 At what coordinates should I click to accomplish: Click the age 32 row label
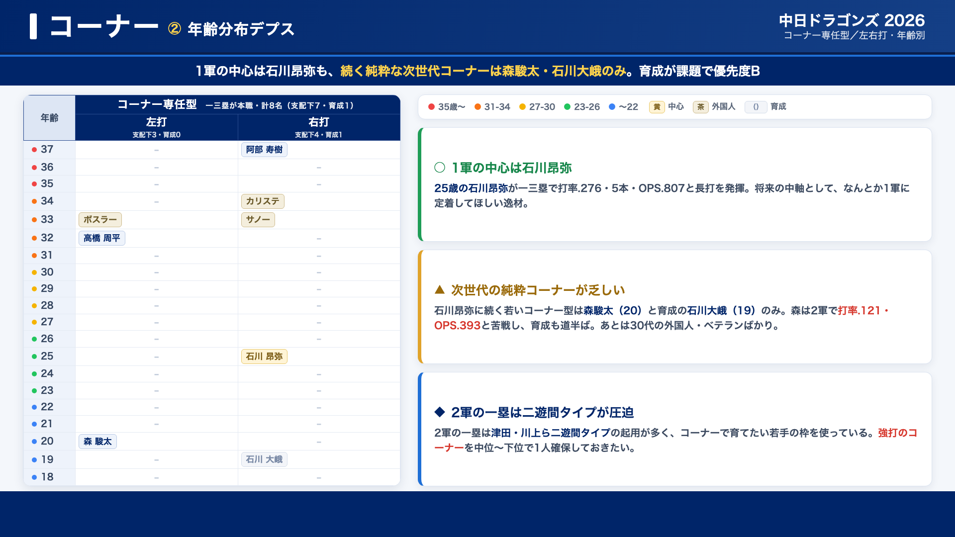click(x=47, y=238)
